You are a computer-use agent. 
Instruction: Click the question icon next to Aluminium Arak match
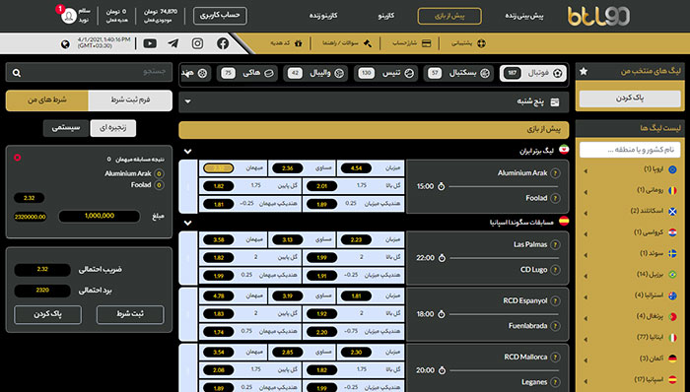(x=555, y=173)
